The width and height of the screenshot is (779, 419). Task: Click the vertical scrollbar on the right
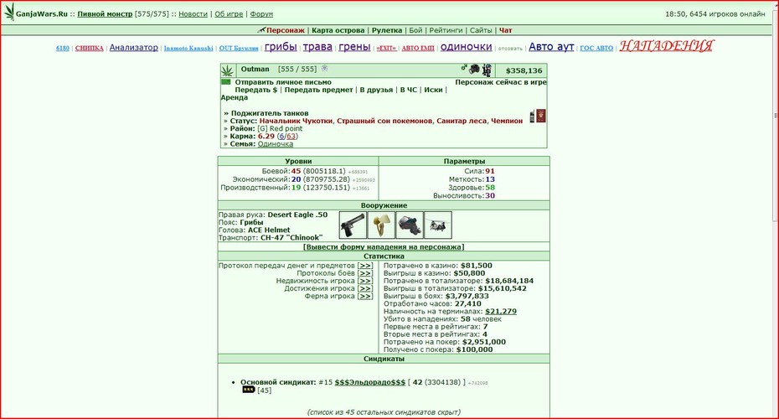pos(776,114)
